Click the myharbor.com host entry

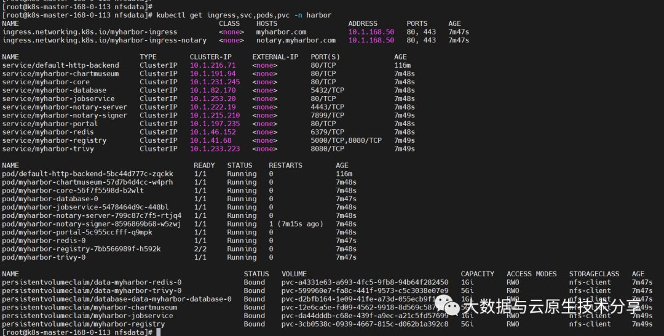(281, 32)
